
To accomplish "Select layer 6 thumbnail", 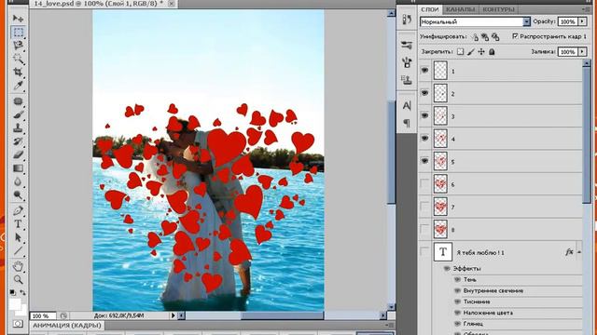I will 440,184.
